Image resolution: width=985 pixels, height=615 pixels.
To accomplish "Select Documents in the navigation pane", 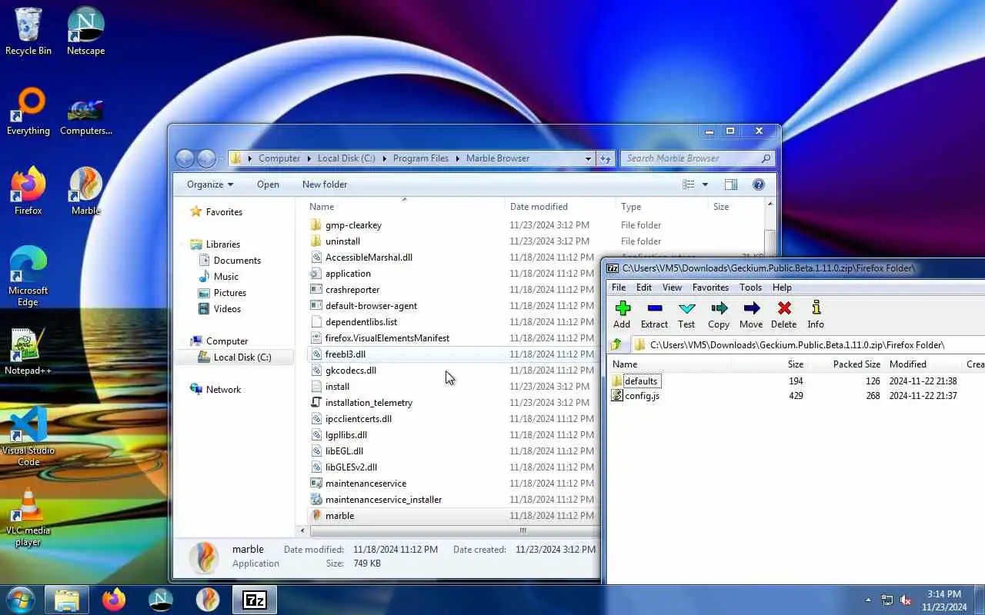I will click(x=237, y=261).
